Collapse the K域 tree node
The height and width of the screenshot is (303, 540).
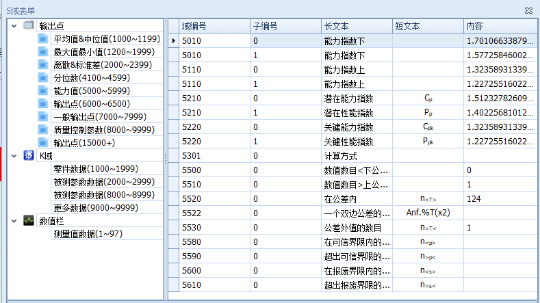13,156
